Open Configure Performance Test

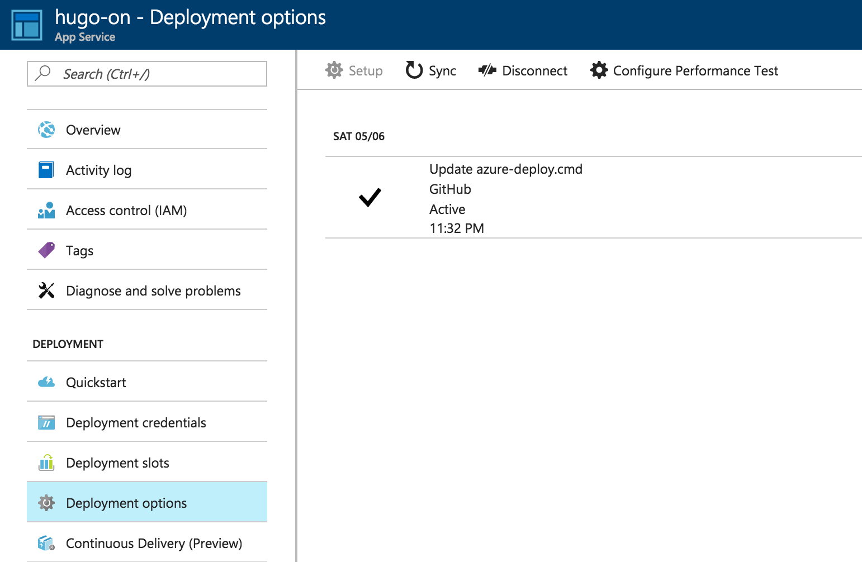point(685,70)
